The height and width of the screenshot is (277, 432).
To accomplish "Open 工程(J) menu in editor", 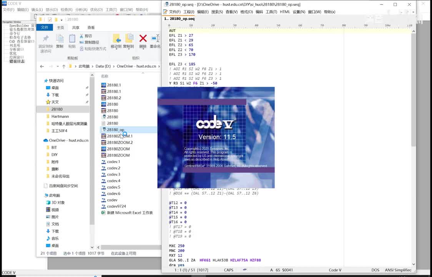I will tap(189, 12).
